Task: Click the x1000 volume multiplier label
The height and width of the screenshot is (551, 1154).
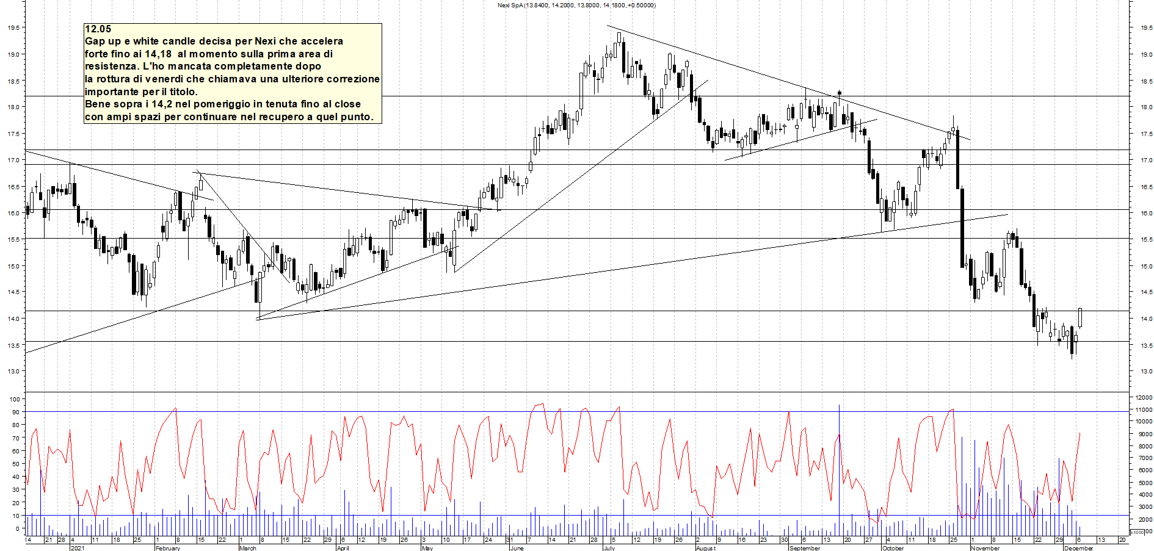Action: (x=1138, y=532)
